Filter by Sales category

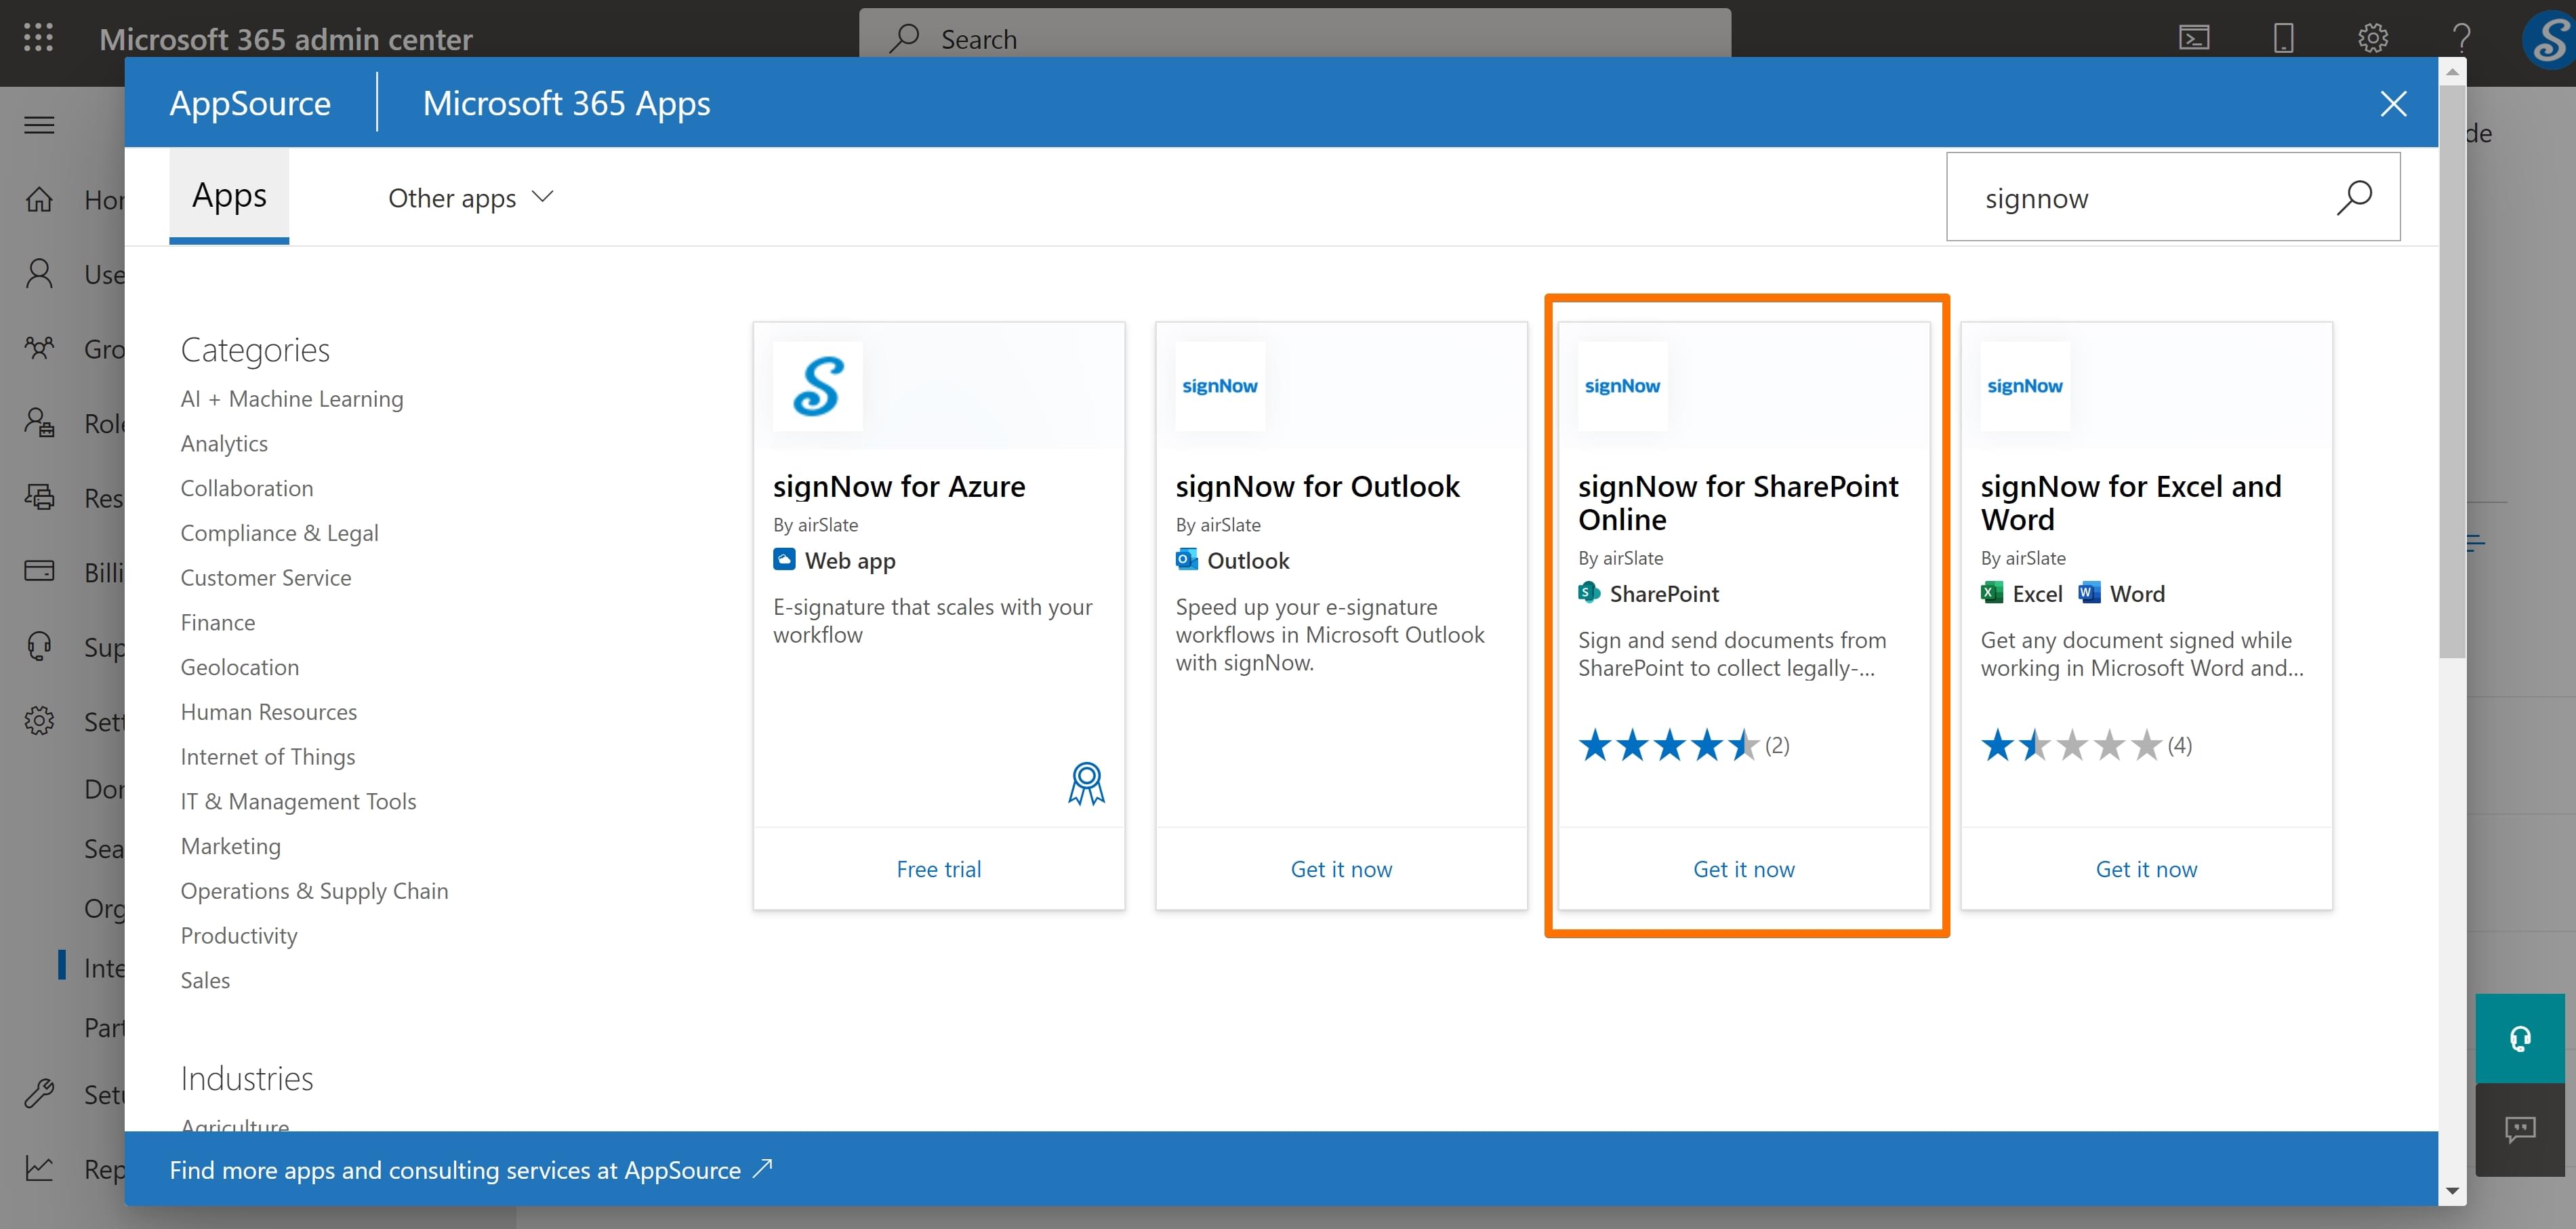coord(205,980)
